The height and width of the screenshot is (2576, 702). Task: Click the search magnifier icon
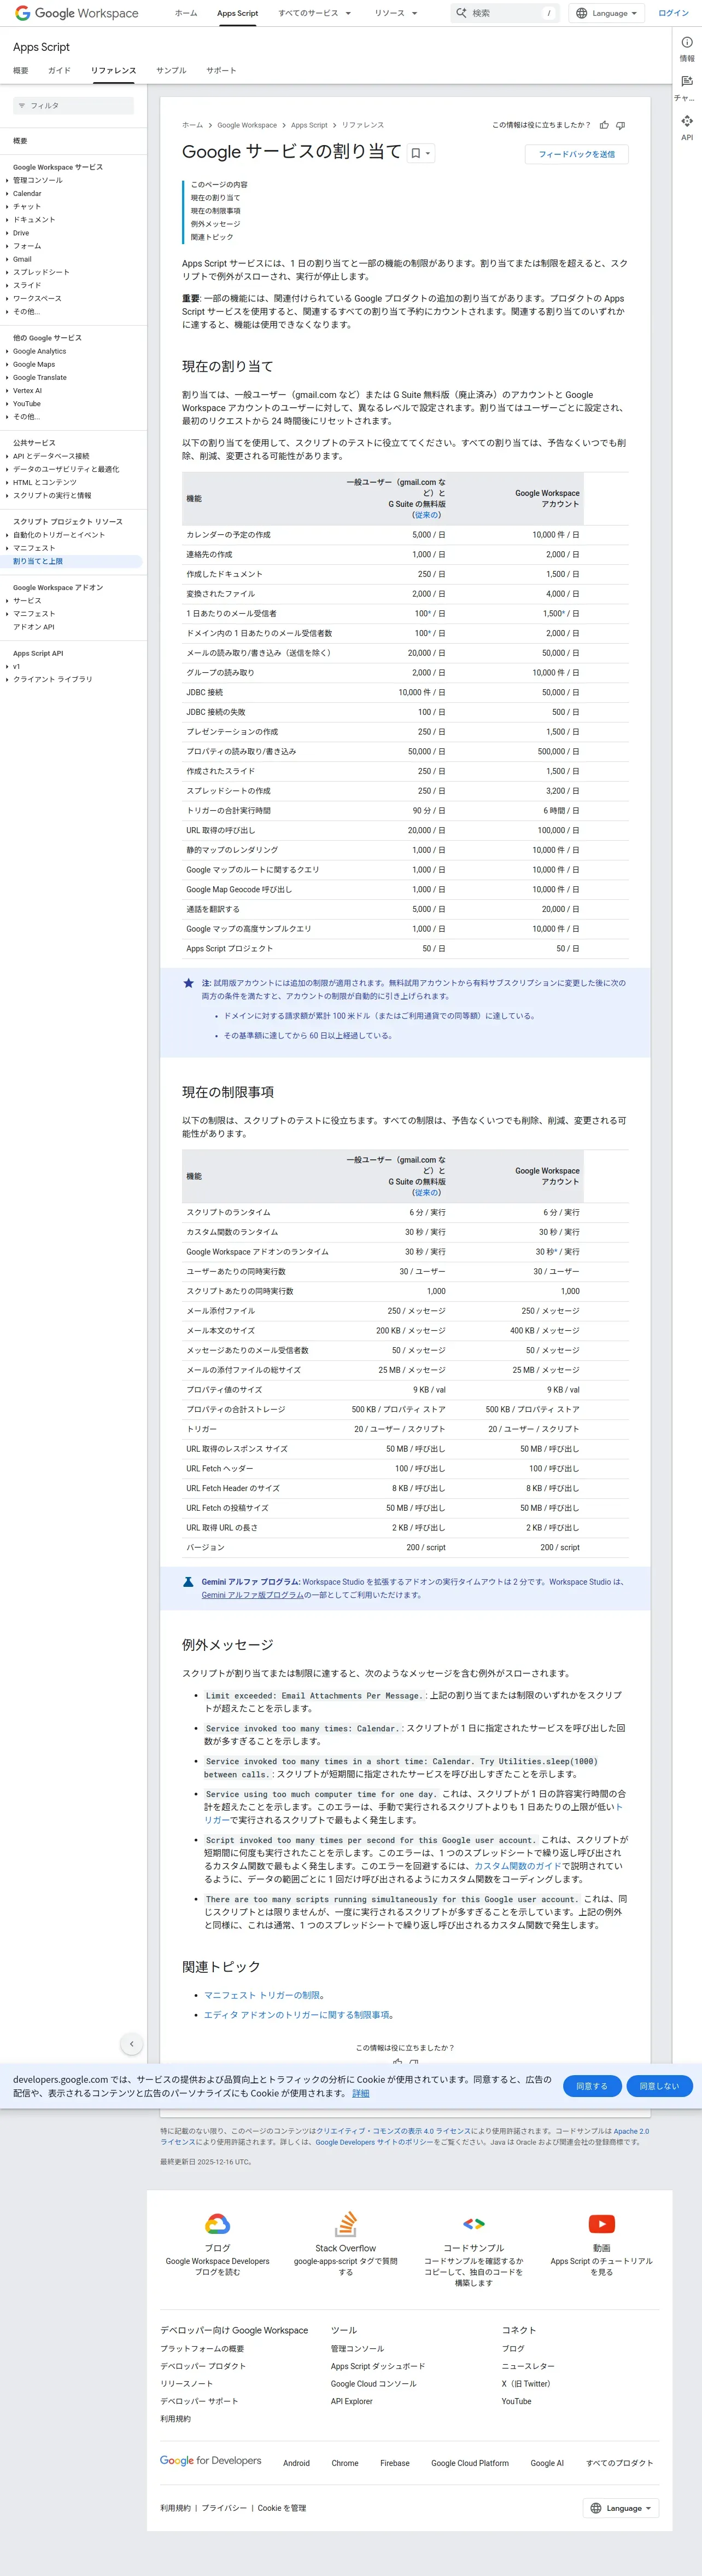point(461,13)
